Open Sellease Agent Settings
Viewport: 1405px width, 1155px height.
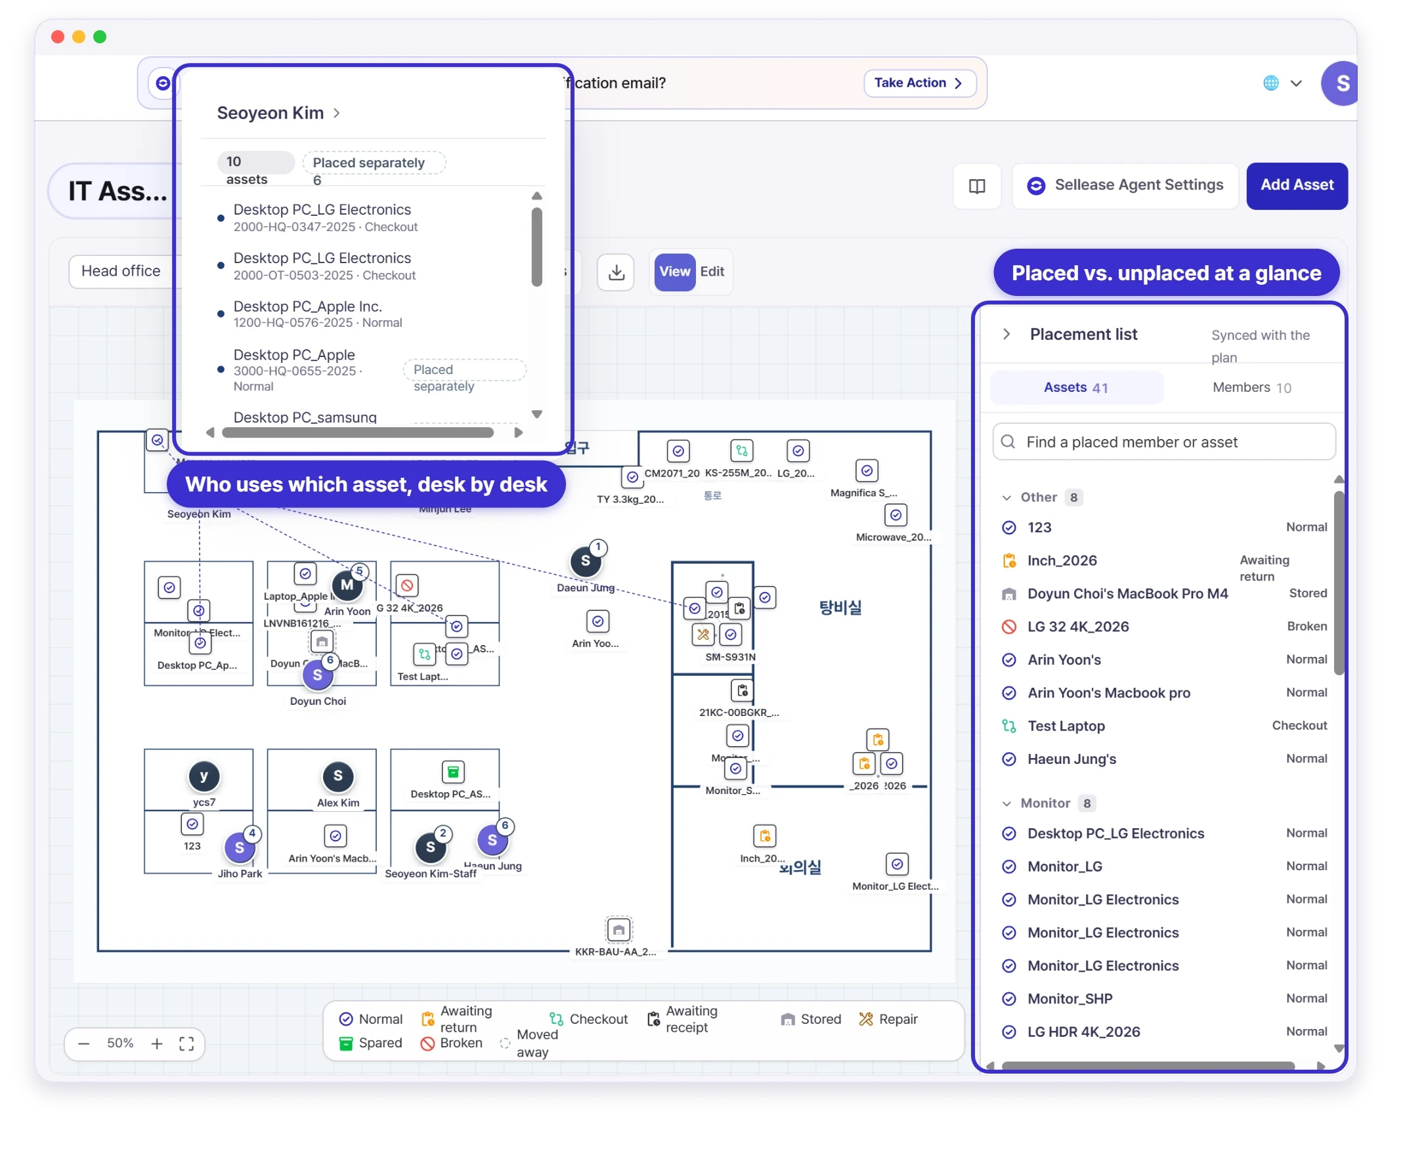[x=1124, y=186]
